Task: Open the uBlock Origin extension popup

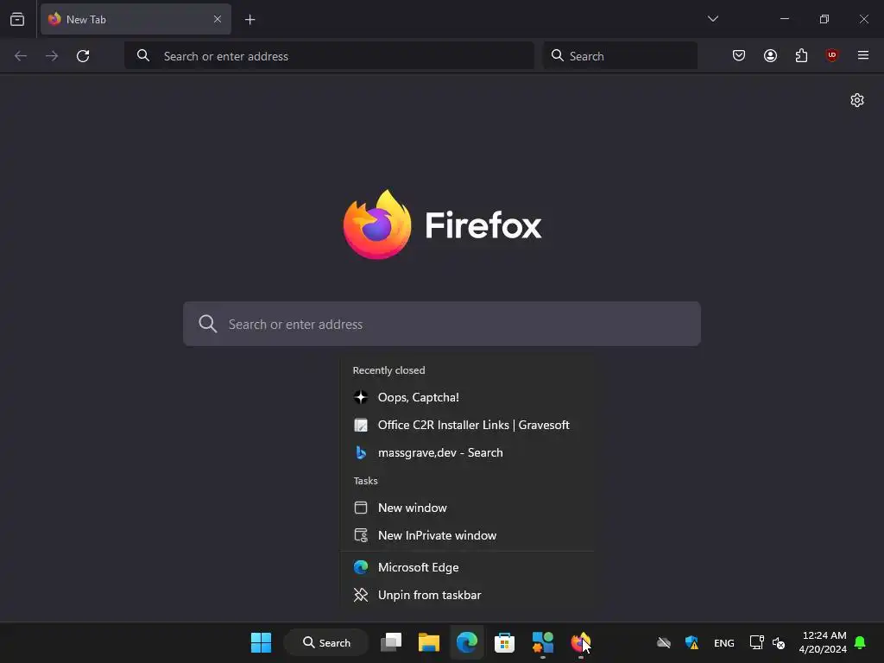Action: [x=831, y=55]
